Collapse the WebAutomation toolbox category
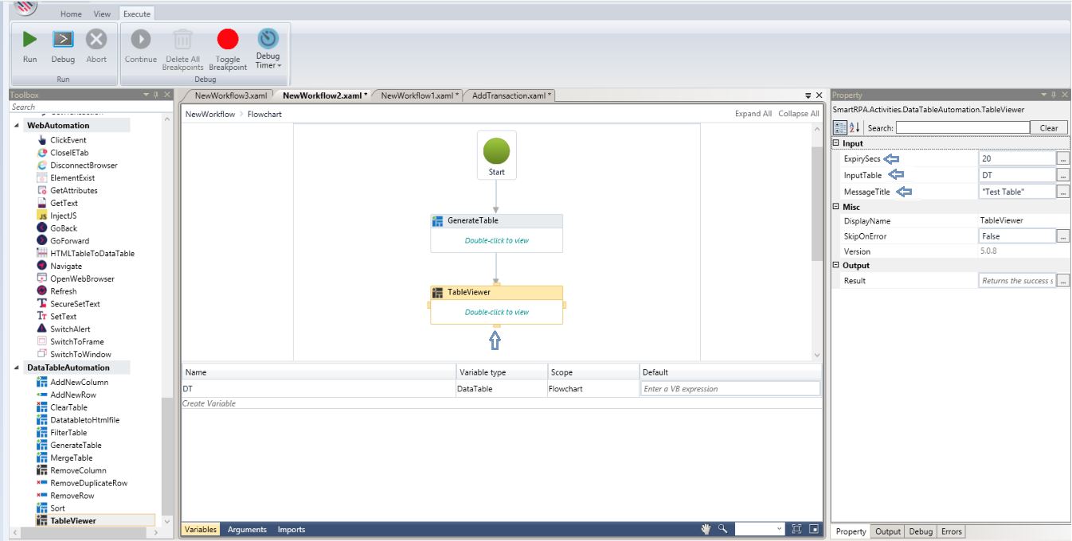Image resolution: width=1072 pixels, height=541 pixels. [x=17, y=126]
